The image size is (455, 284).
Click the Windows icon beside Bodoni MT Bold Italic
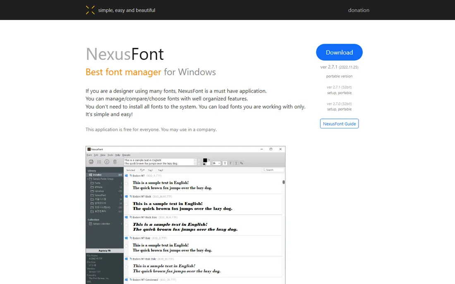[126, 259]
